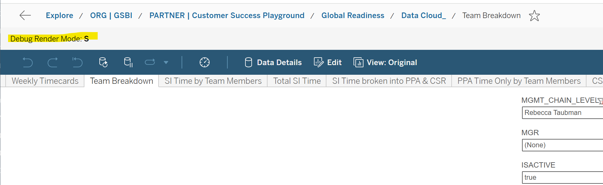The height and width of the screenshot is (185, 603).
Task: Click the Revert icon in toolbar
Action: click(x=77, y=63)
